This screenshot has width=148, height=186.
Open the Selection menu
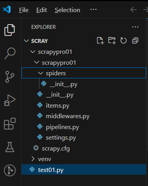[68, 10]
